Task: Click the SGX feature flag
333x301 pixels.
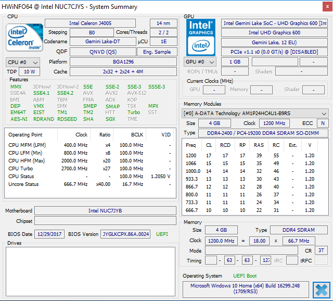Action: click(x=110, y=119)
